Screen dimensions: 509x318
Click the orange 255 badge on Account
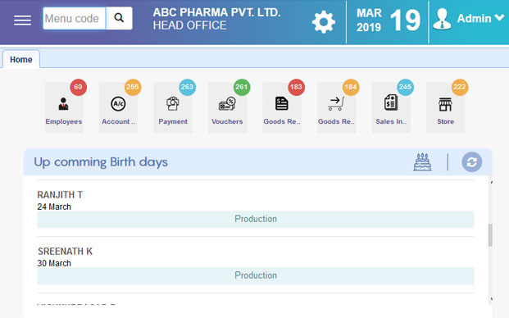click(133, 87)
